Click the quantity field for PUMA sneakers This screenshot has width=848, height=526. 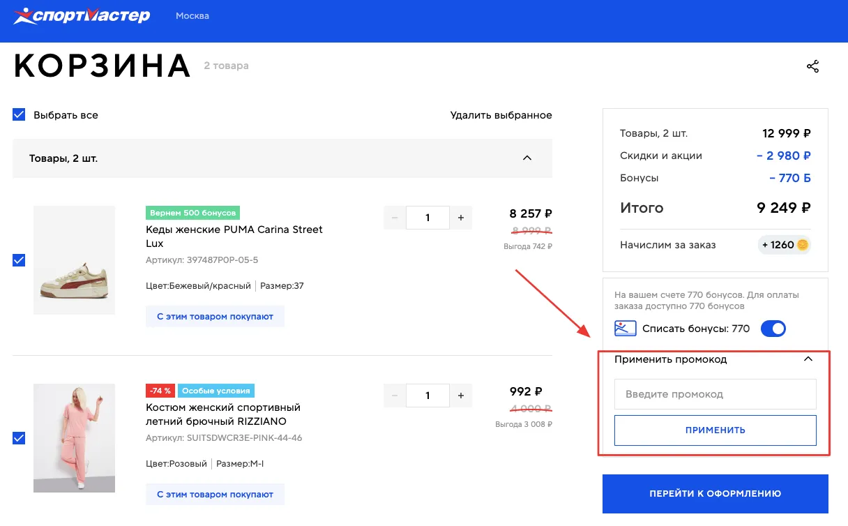point(427,218)
